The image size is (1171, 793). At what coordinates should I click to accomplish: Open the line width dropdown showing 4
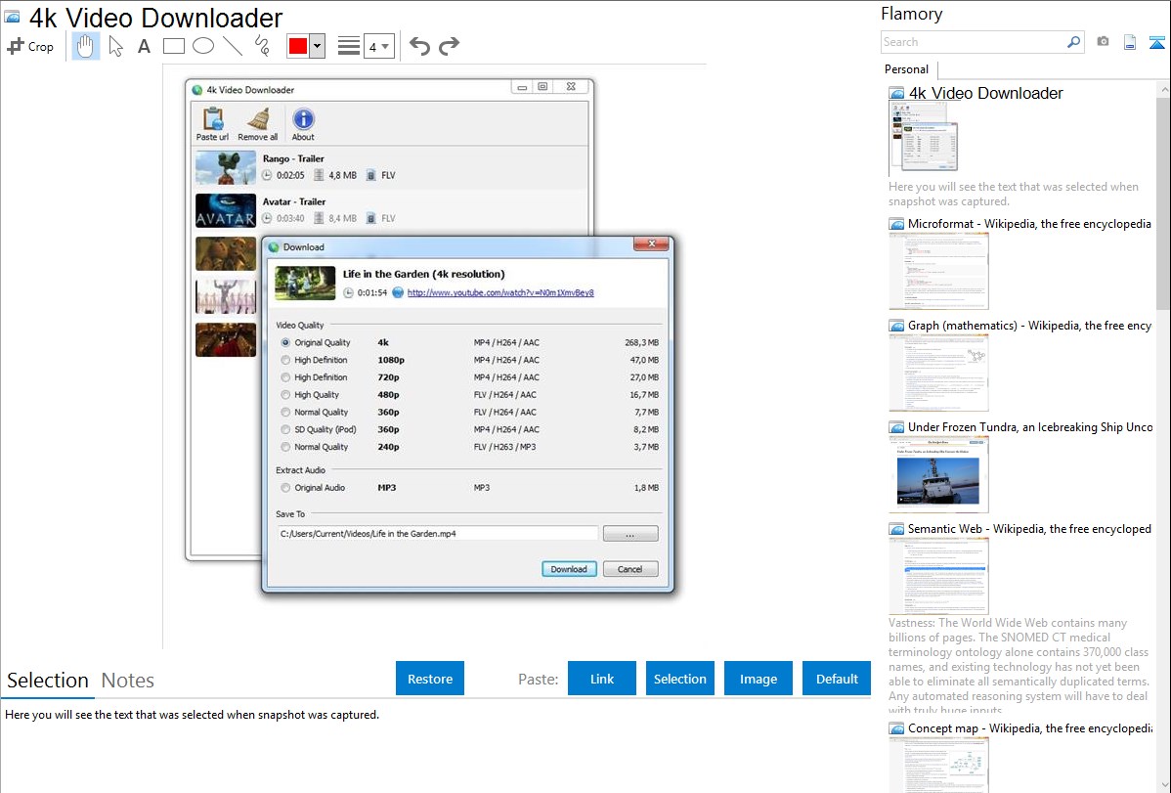(x=378, y=46)
